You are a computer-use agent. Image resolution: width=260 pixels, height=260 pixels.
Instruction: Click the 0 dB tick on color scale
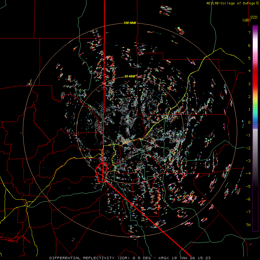click(249, 122)
